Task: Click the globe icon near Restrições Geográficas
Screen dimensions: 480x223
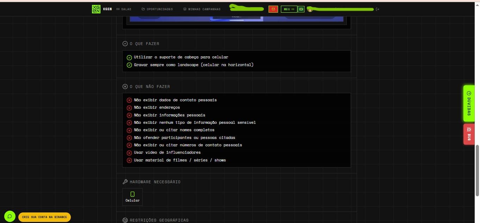Action: pyautogui.click(x=125, y=220)
